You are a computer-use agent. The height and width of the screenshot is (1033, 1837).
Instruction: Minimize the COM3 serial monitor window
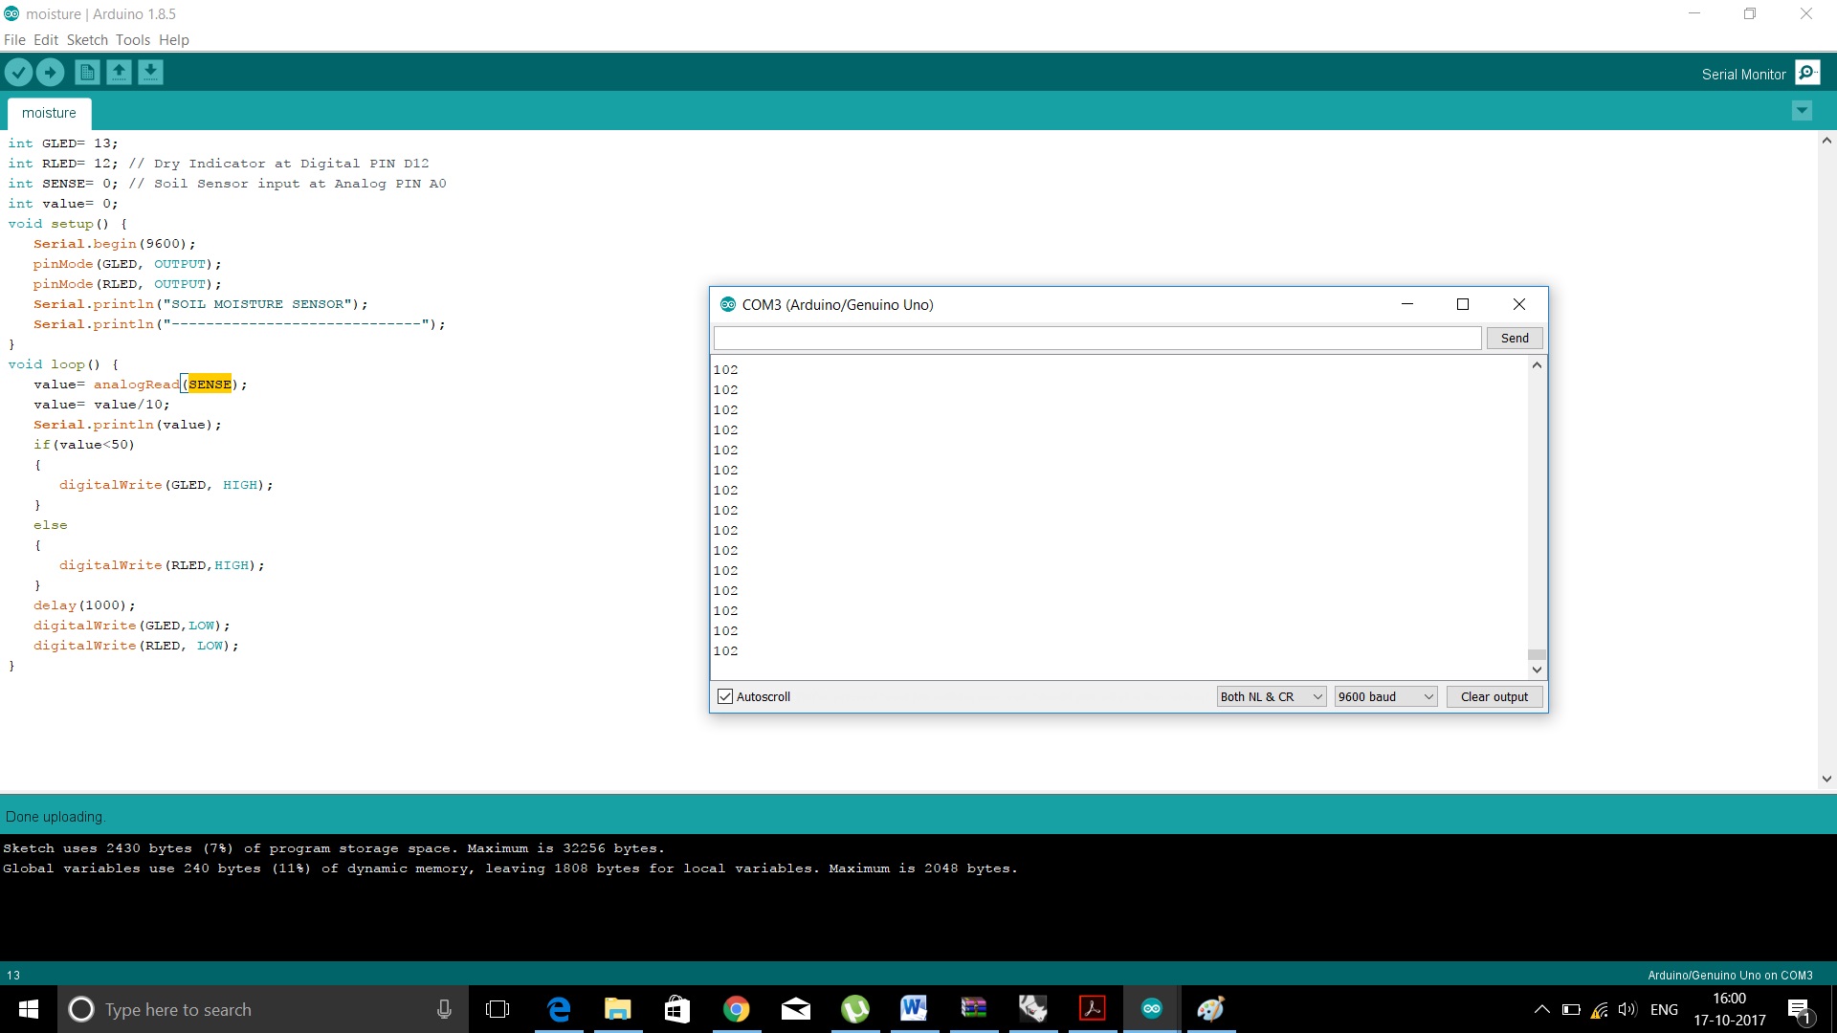1406,304
